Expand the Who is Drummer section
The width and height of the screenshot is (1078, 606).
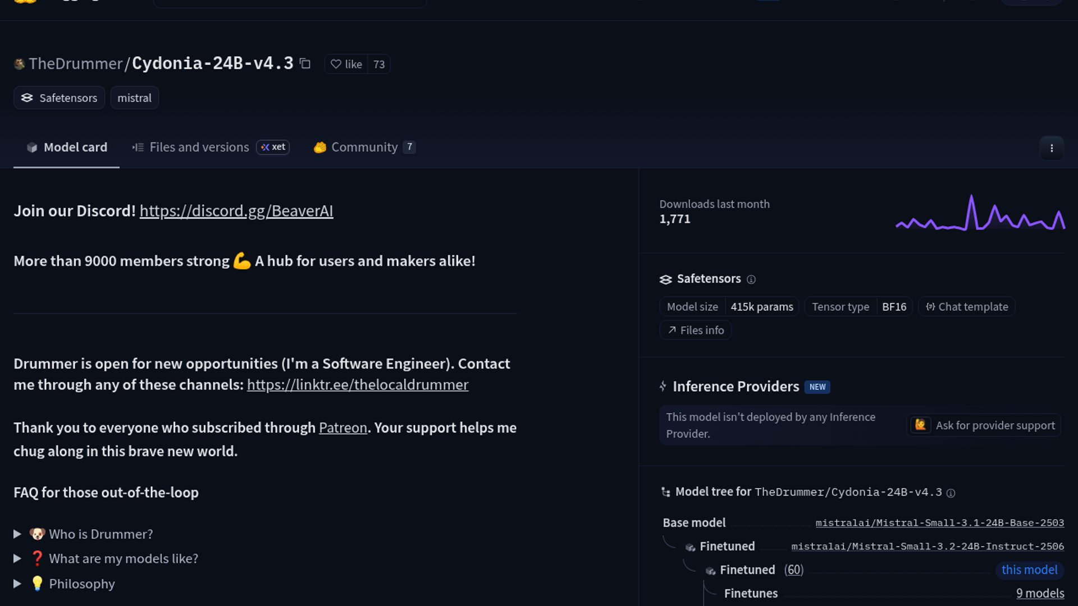pyautogui.click(x=100, y=534)
